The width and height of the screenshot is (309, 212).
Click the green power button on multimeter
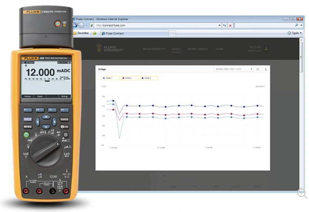[x=26, y=135]
